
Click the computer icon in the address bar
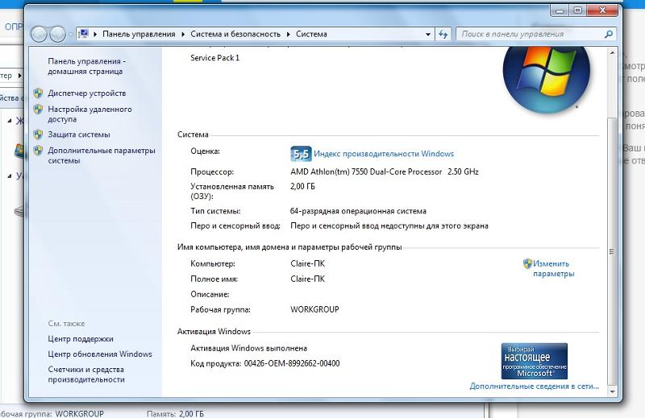(84, 34)
